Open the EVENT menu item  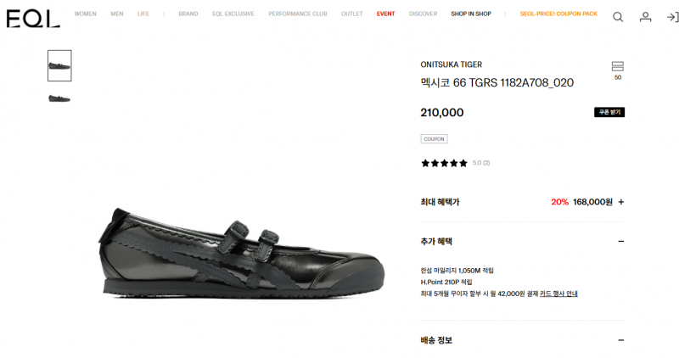point(385,14)
